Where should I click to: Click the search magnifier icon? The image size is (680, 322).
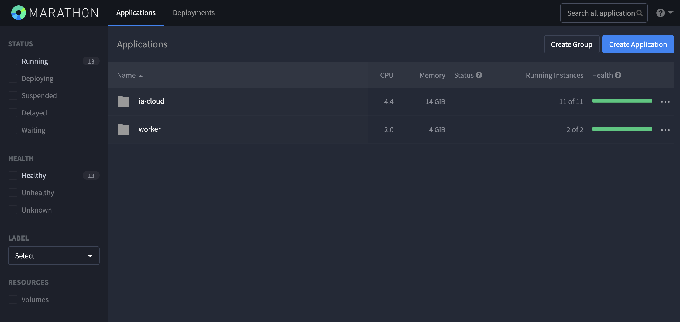(639, 13)
